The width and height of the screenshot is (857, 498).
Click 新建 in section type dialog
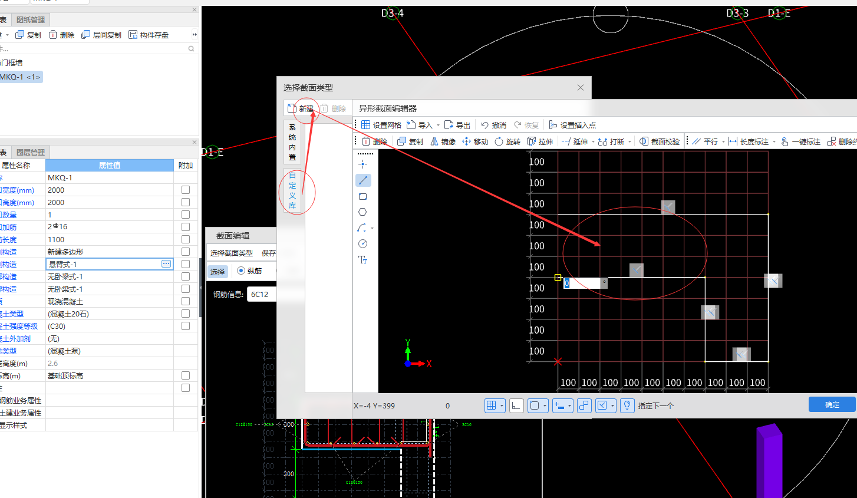click(301, 108)
